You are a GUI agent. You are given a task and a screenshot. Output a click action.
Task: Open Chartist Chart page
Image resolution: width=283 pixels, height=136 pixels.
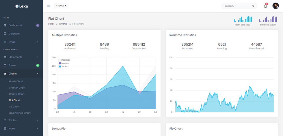point(17,88)
